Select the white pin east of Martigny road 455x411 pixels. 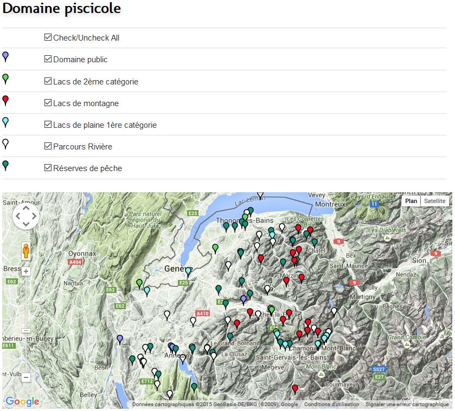tap(334, 311)
